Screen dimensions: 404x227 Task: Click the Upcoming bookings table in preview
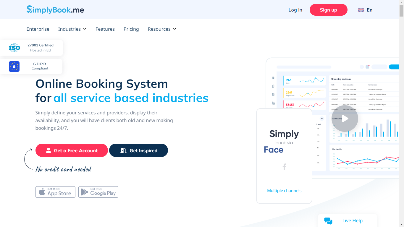coord(364,94)
